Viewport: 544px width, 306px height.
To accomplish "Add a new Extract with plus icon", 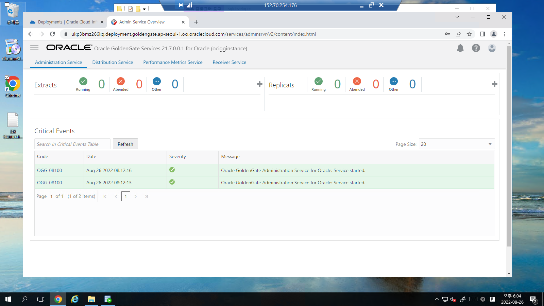I will pyautogui.click(x=260, y=84).
